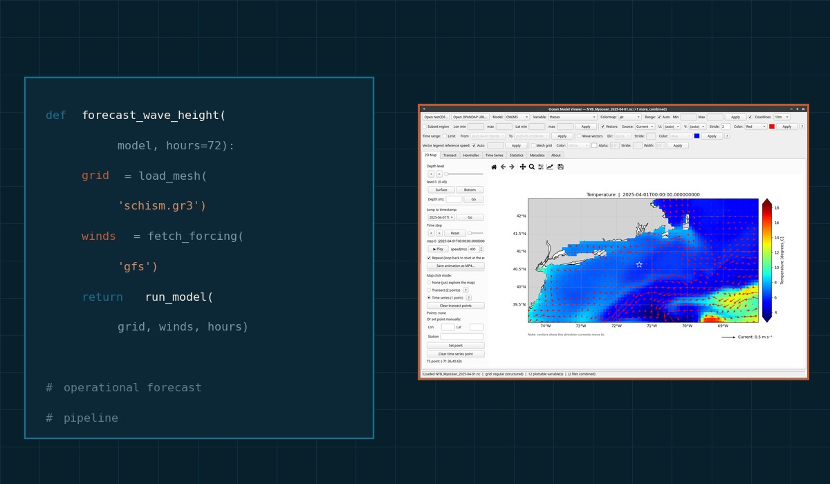Click the Home reset-view icon in plot toolbar
830x484 pixels.
(x=494, y=167)
